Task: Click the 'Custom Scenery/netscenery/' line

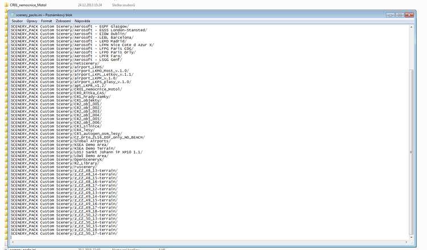Action: coord(55,63)
